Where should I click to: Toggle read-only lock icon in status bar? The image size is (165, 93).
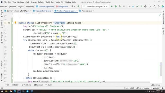tap(163, 88)
